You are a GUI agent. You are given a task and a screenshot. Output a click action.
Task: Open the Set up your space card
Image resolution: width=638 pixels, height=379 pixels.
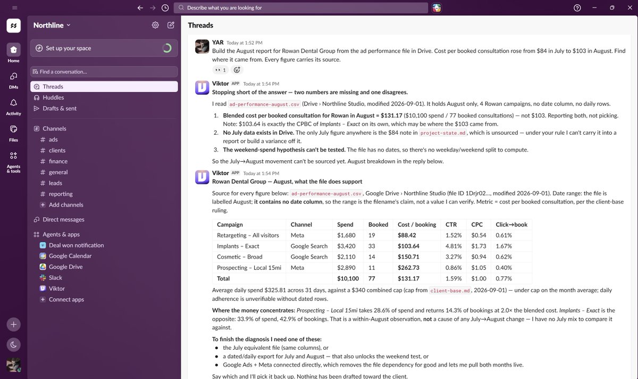[104, 48]
